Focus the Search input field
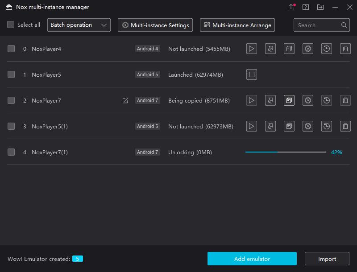 [x=318, y=25]
